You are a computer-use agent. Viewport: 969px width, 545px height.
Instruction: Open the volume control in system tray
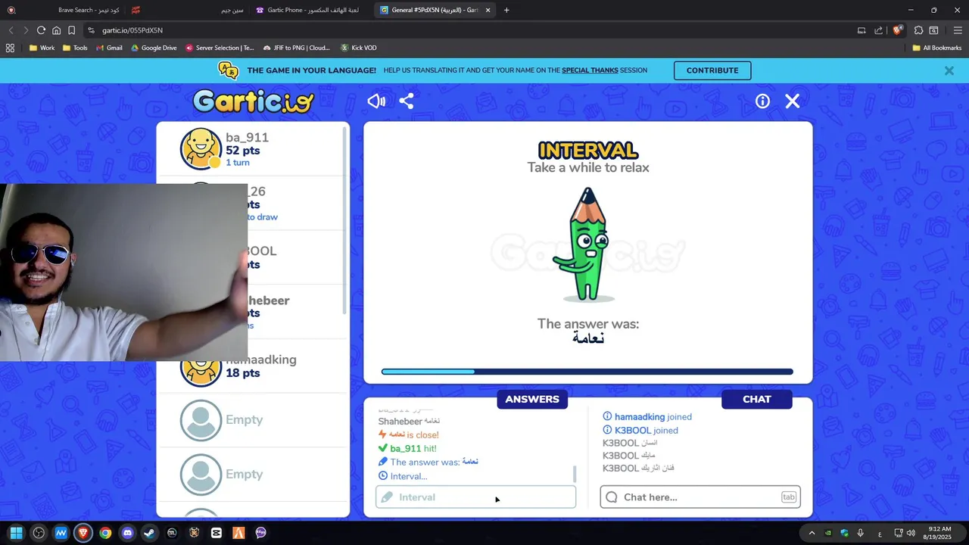911,533
